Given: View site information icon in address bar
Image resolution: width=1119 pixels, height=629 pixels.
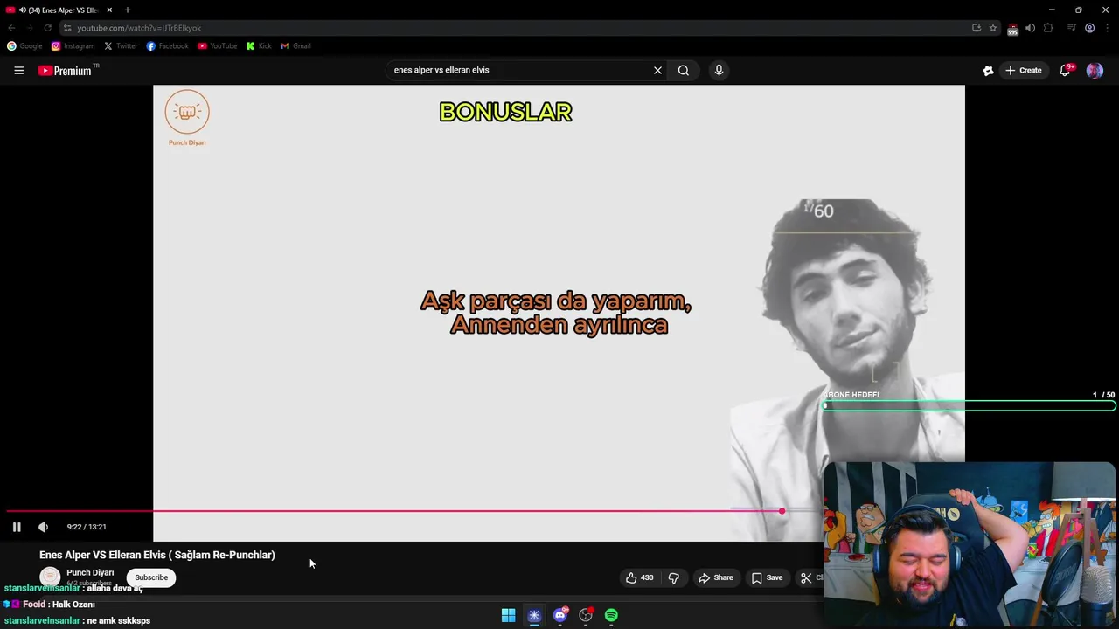Looking at the screenshot, I should coord(67,28).
